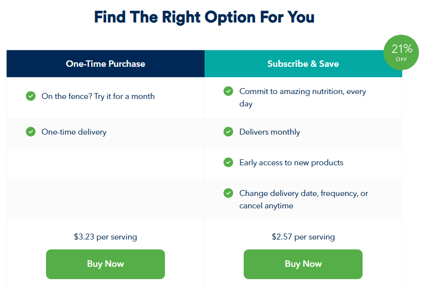Click the "One-time delivery" feature text

[x=74, y=132]
